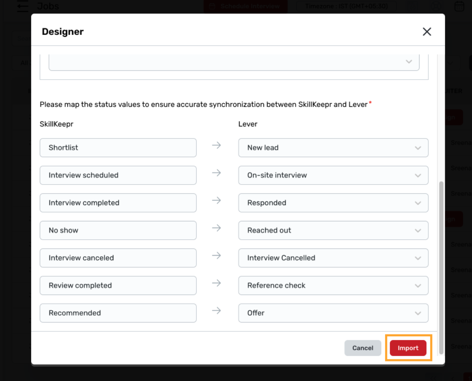Open the New lead dropdown
Image resolution: width=472 pixels, height=381 pixels.
pyautogui.click(x=333, y=148)
